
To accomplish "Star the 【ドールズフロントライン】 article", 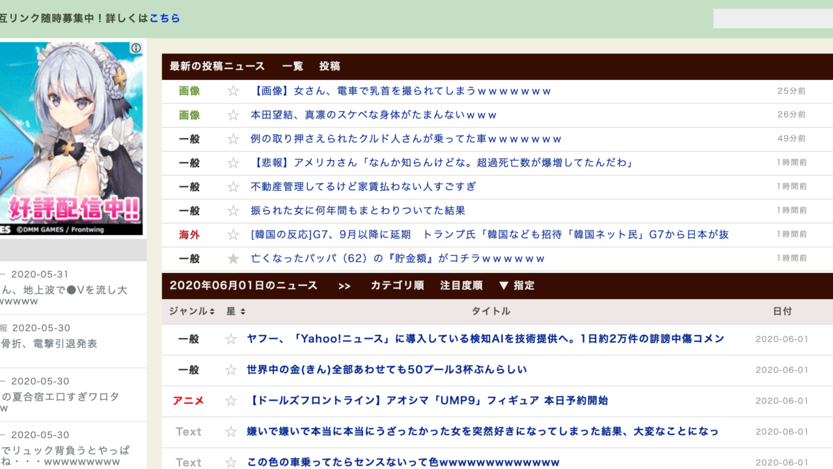I will (x=230, y=401).
